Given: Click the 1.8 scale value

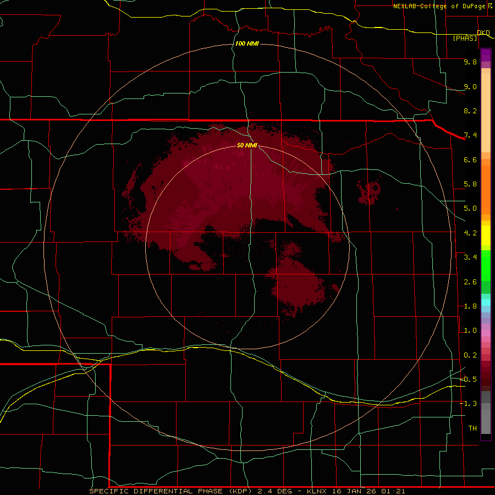Looking at the screenshot, I should (x=470, y=306).
